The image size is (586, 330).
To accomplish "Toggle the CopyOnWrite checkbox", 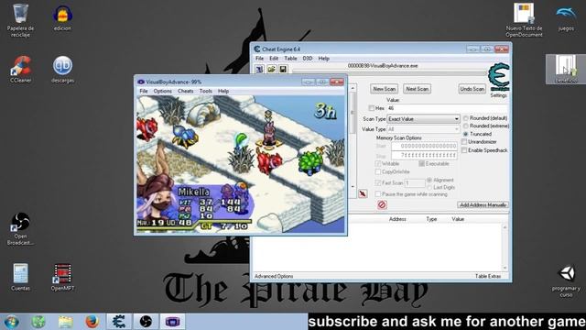I will point(378,171).
